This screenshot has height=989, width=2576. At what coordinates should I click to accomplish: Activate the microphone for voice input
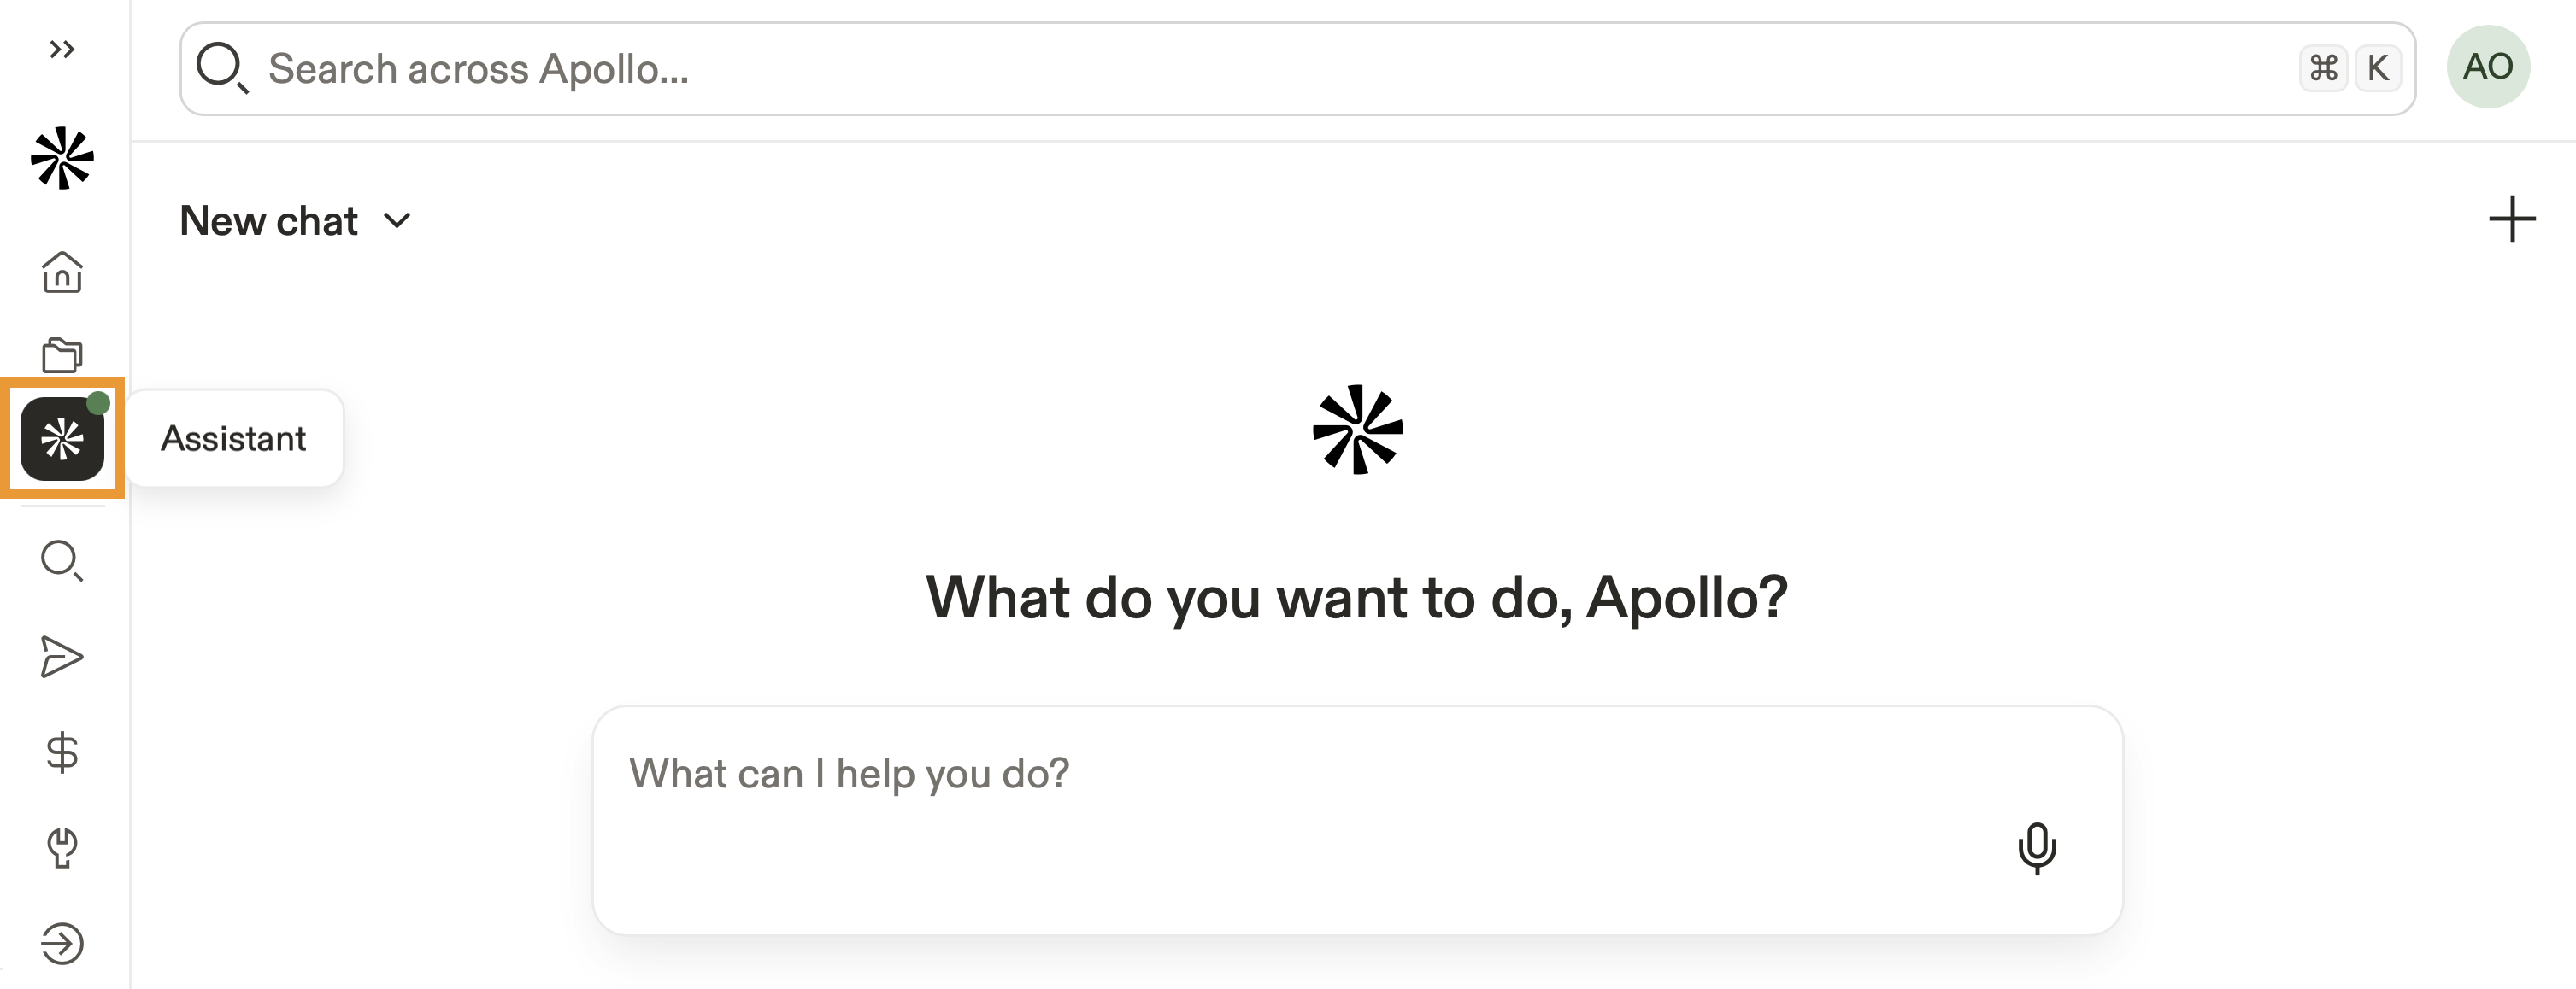coord(2036,848)
